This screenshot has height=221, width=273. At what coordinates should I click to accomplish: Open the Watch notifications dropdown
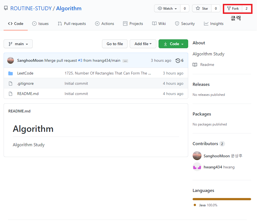coord(167,8)
